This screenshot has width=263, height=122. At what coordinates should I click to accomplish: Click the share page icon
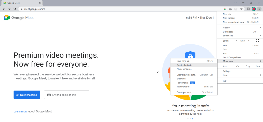click(x=236, y=9)
